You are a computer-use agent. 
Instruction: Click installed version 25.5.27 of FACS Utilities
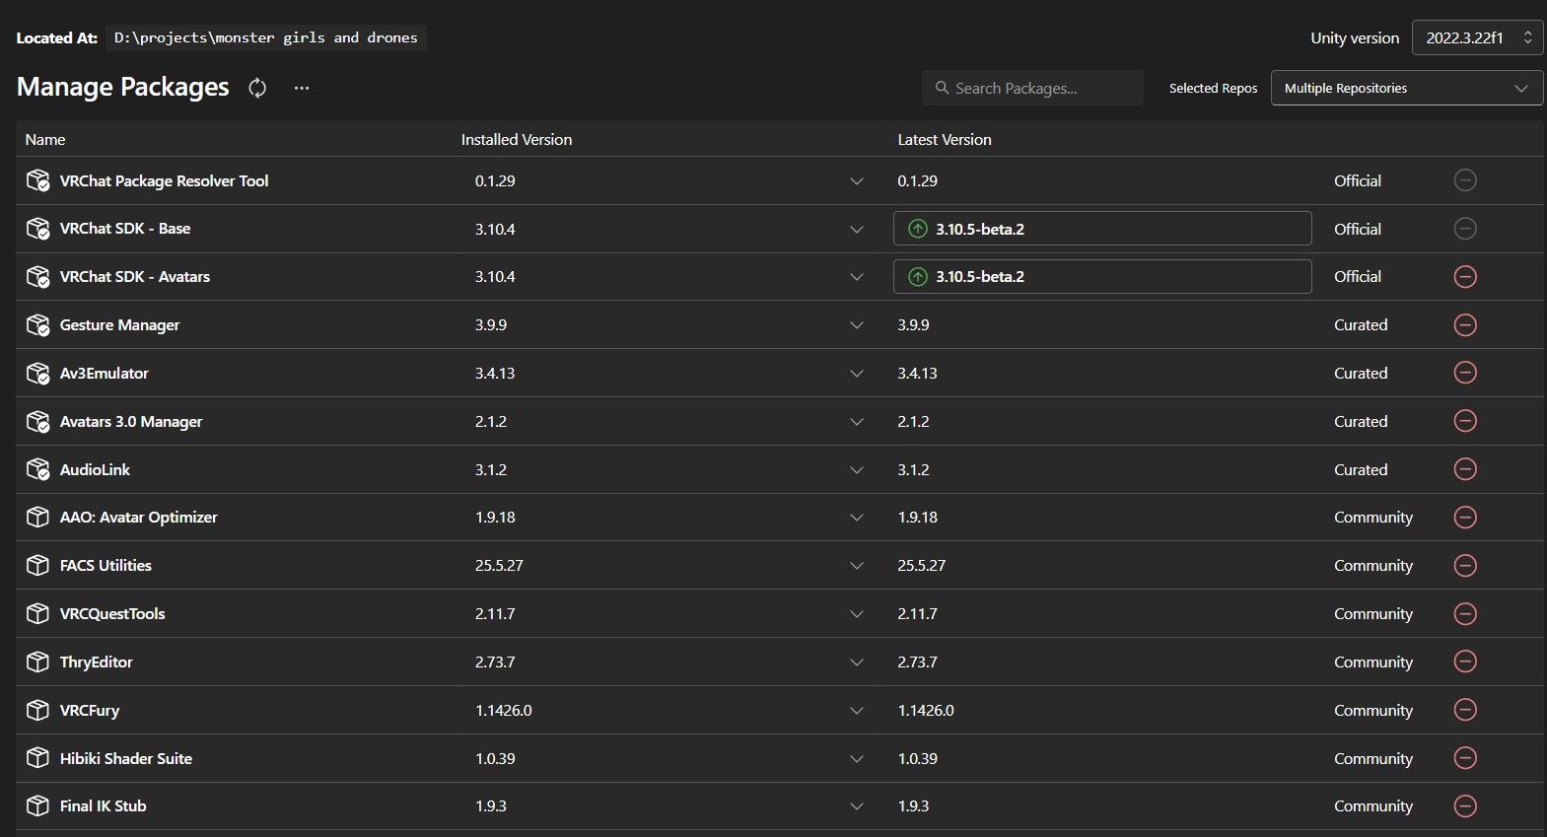coord(499,566)
